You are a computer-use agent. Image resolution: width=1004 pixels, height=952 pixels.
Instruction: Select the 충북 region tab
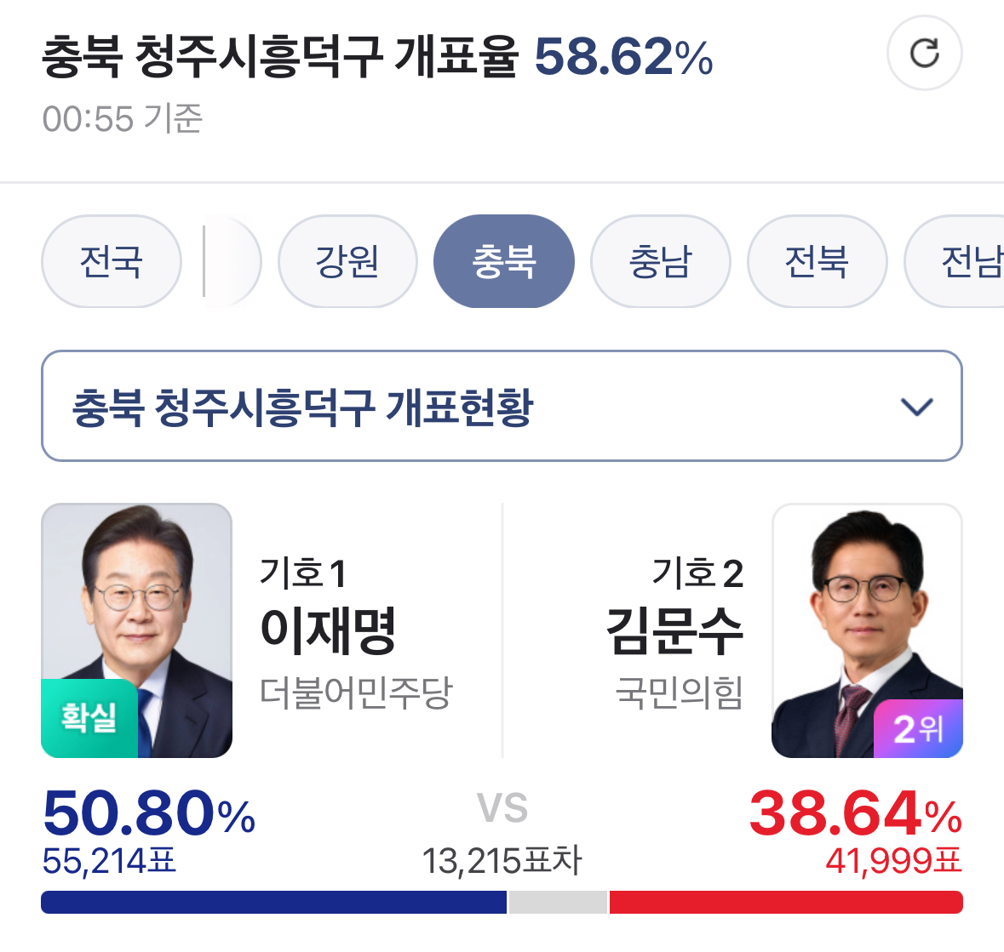tap(504, 261)
